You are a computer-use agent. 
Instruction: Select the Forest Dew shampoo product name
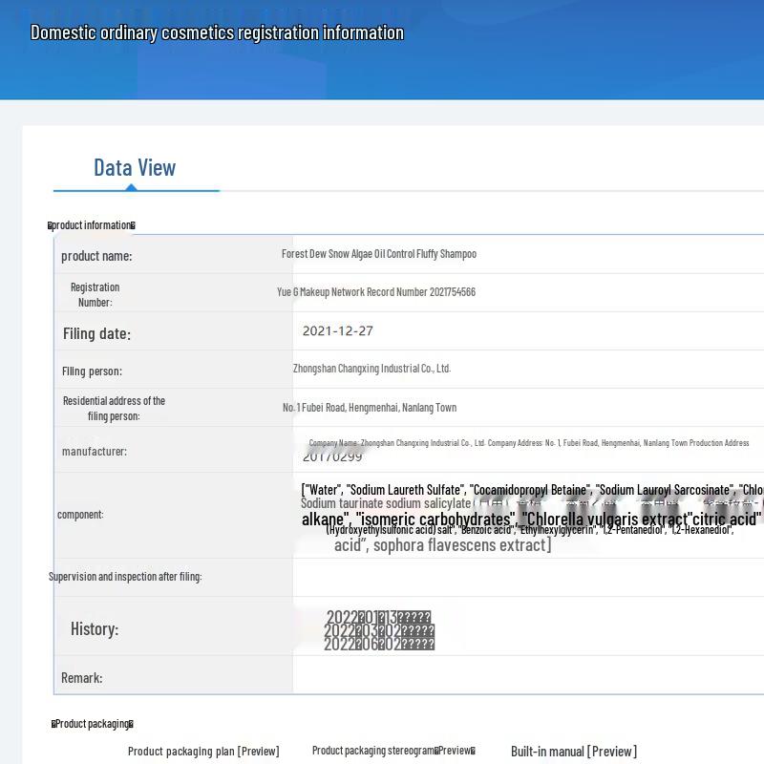coord(378,254)
